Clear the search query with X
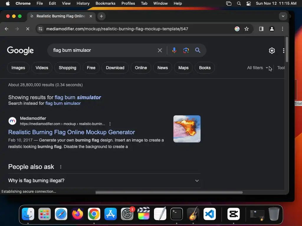The height and width of the screenshot is (226, 302). [160, 50]
